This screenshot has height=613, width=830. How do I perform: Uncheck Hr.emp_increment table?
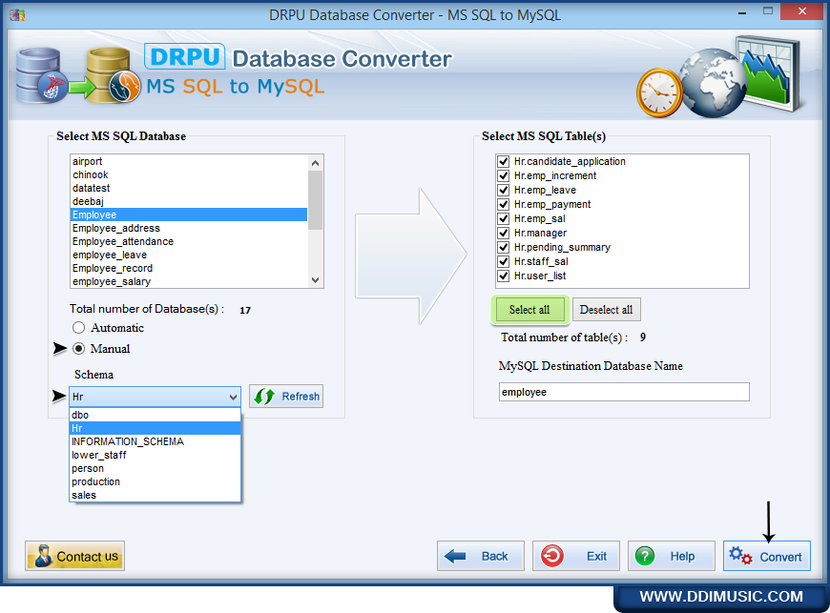click(x=504, y=175)
